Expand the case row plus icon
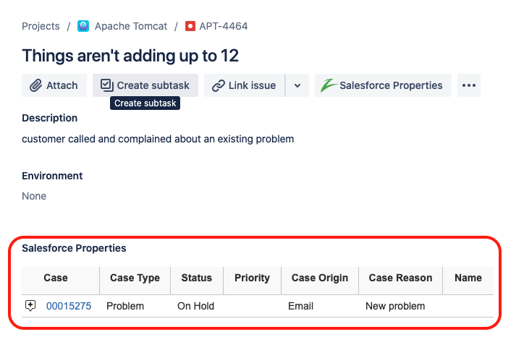 tap(30, 306)
